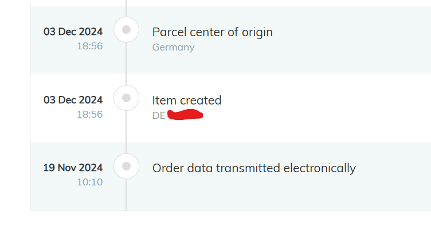Viewport: 431px width, 225px height.
Task: Click 03 Dec 2024 beside Parcel center of origin
Action: tap(73, 32)
